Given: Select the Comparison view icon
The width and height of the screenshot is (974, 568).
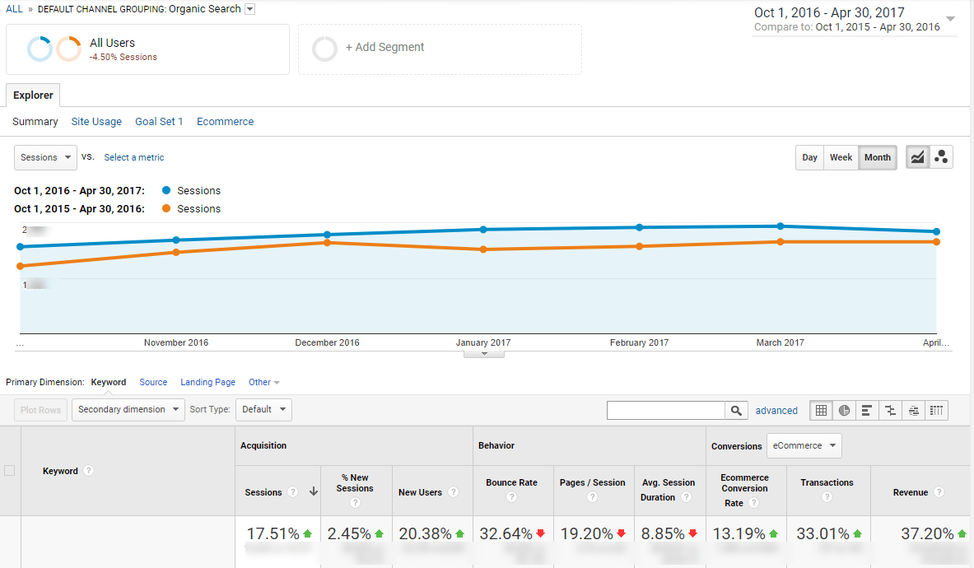Looking at the screenshot, I should (890, 410).
